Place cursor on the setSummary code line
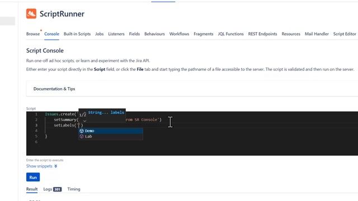358x201 pixels. click(x=107, y=119)
